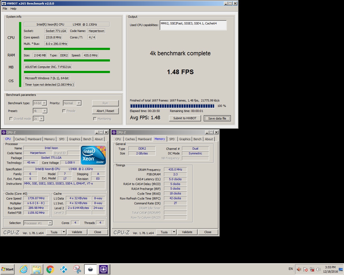Click the gray speaker tray icon
344x275 pixels.
[318, 269]
